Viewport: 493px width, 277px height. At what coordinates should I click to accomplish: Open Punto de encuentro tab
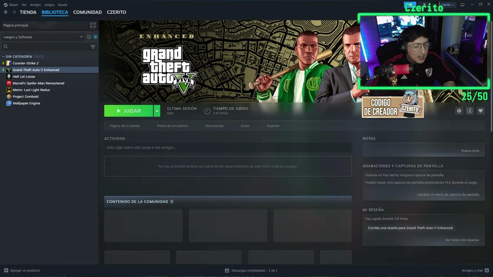click(172, 126)
